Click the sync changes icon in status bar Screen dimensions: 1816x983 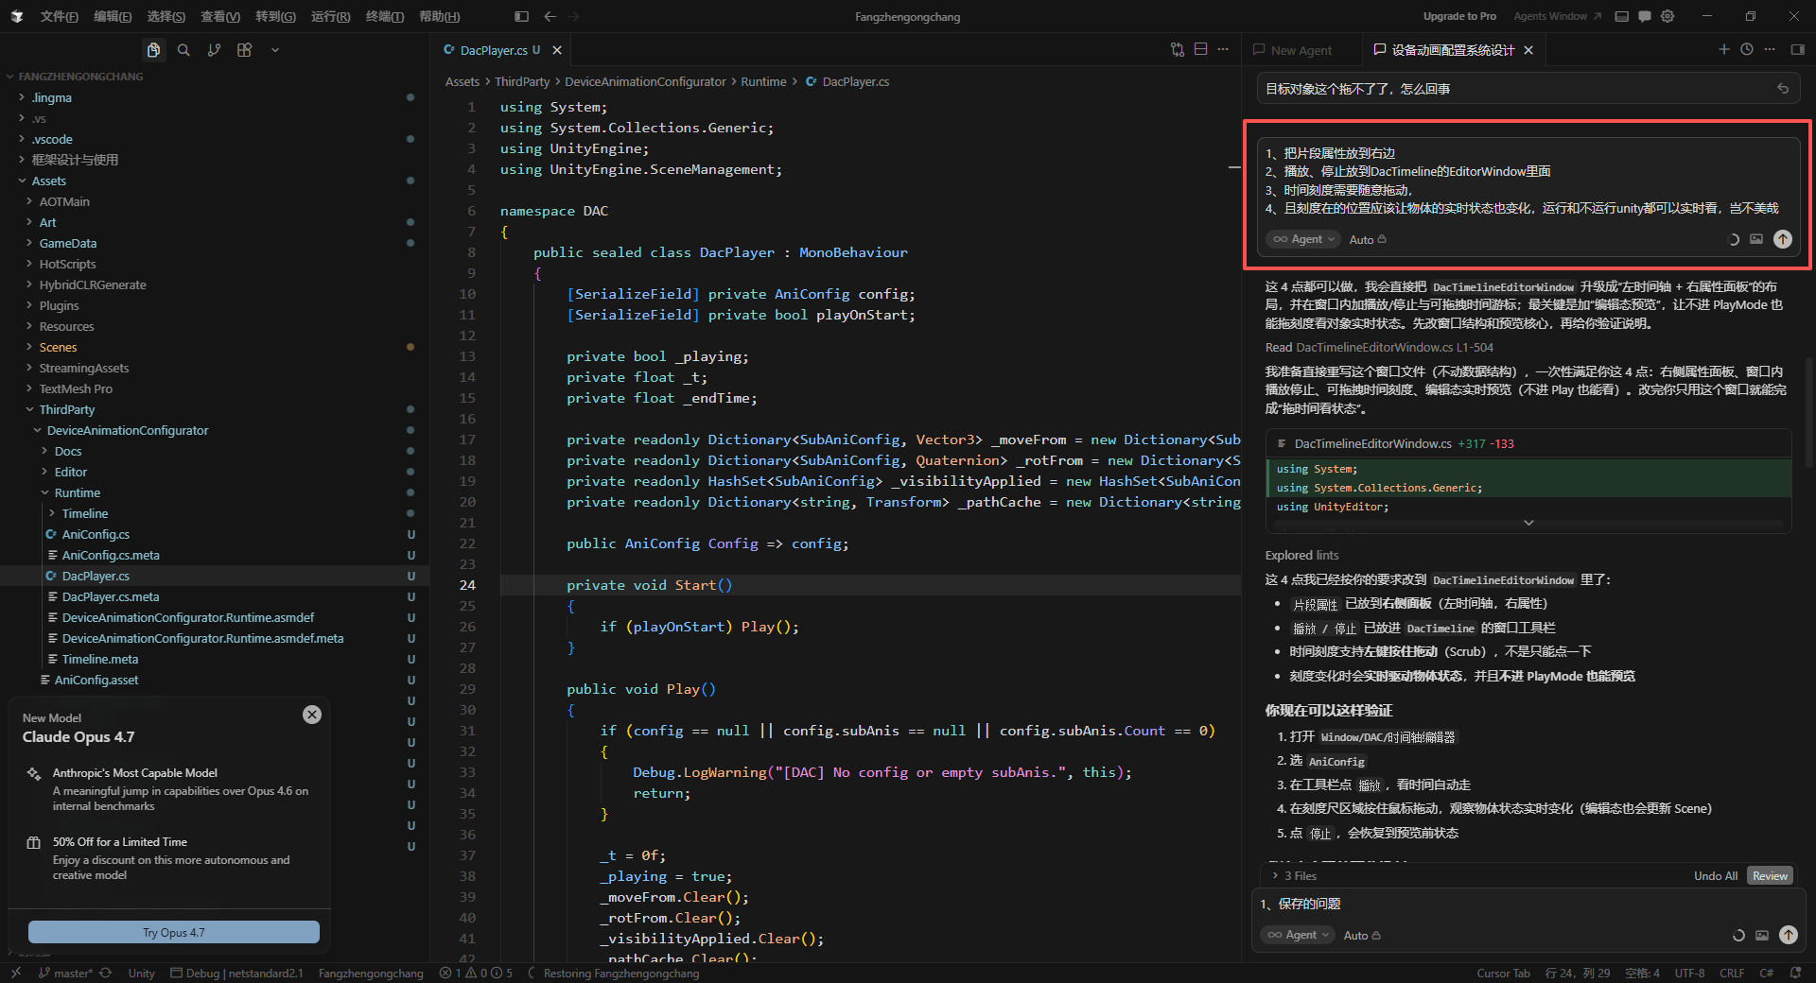105,973
